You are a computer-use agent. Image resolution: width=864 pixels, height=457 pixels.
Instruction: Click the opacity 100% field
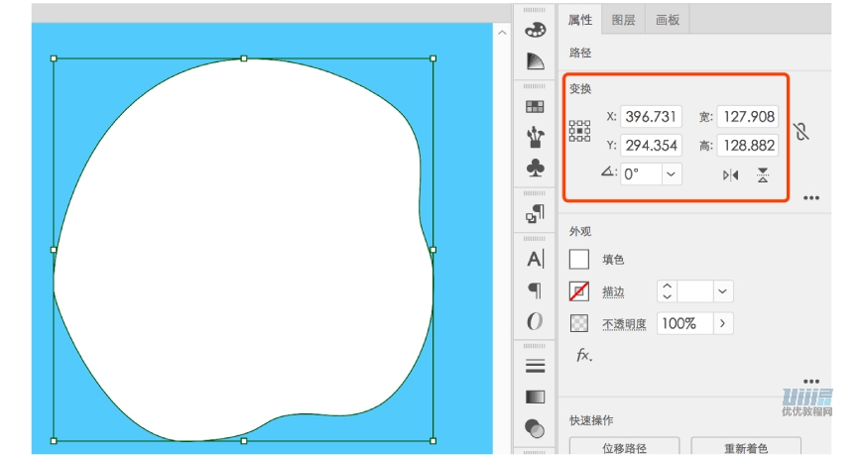(684, 323)
